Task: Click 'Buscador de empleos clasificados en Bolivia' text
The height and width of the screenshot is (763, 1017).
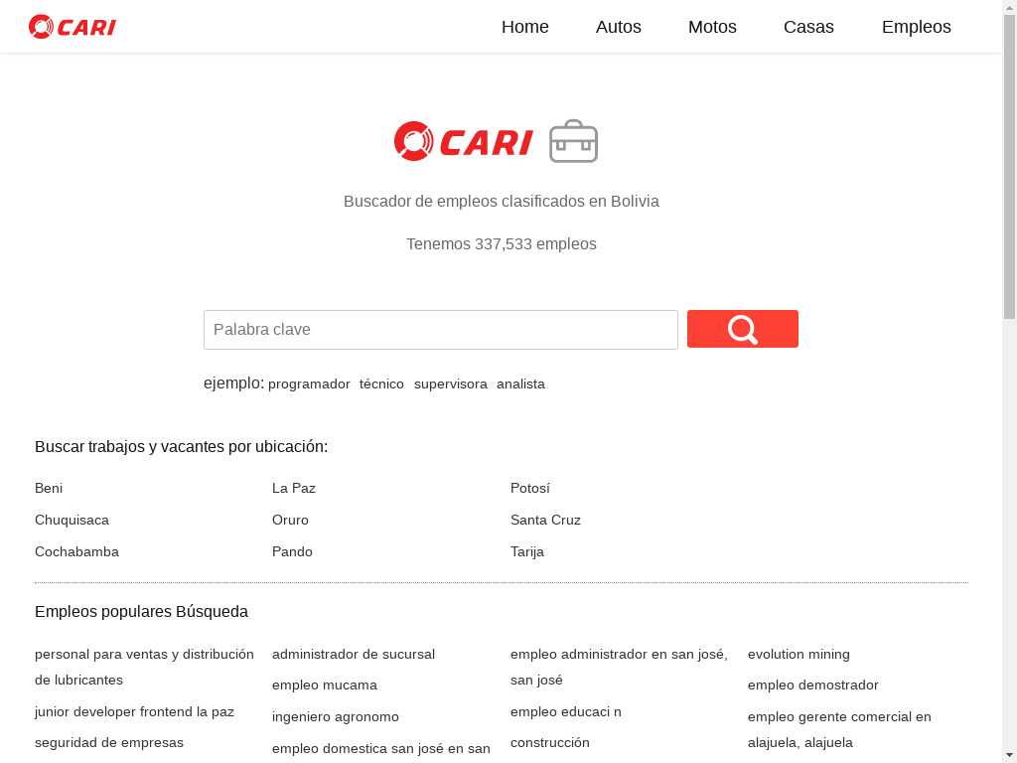Action: (501, 201)
